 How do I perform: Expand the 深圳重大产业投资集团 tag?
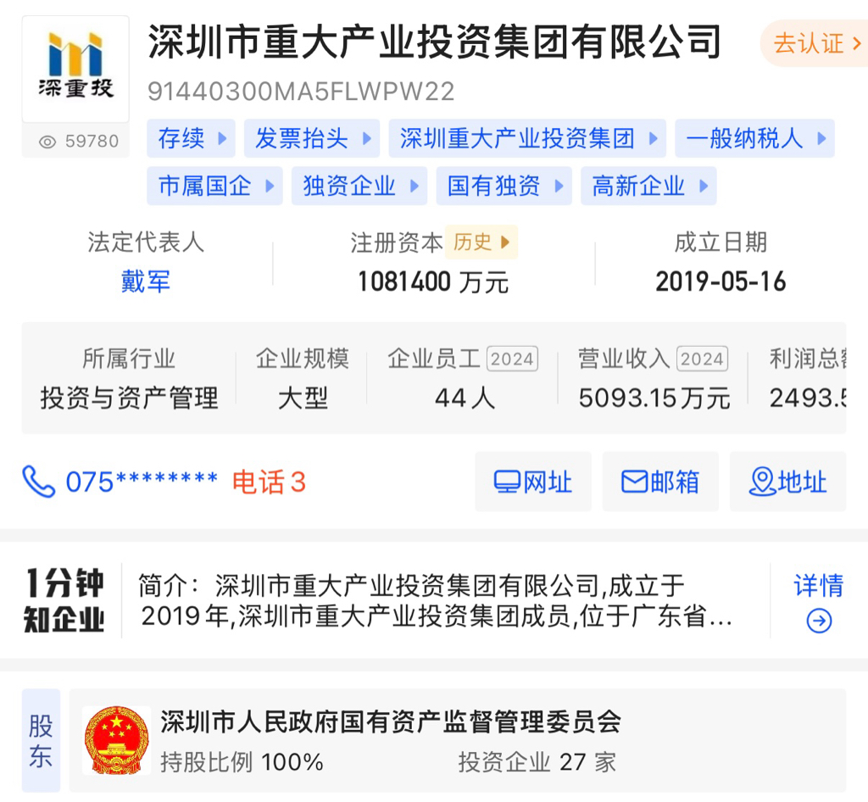point(527,138)
